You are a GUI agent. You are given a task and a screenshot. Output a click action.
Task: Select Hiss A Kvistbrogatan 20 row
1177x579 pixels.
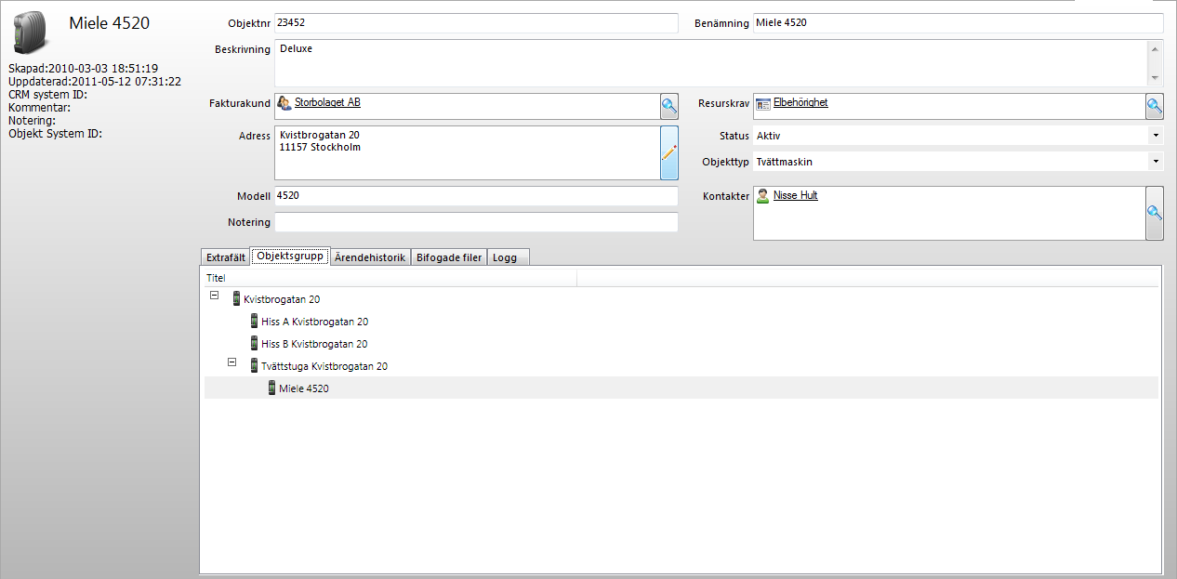coord(681,322)
